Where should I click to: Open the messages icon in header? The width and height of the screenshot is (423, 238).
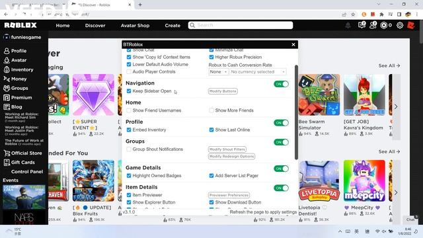click(362, 25)
